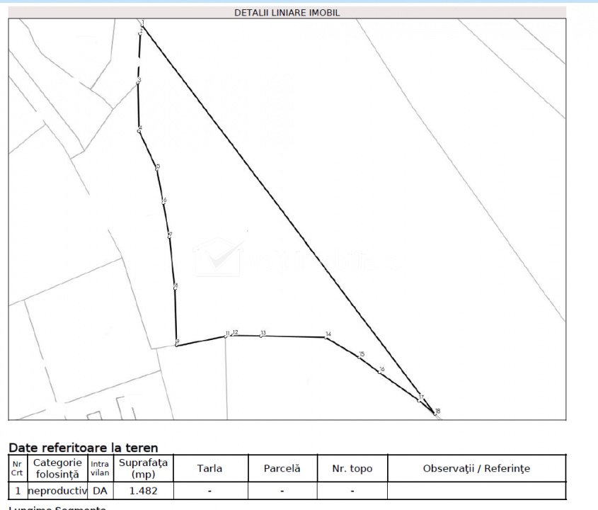The width and height of the screenshot is (598, 510).
Task: Click the Categorie folosință column header
Action: point(57,468)
